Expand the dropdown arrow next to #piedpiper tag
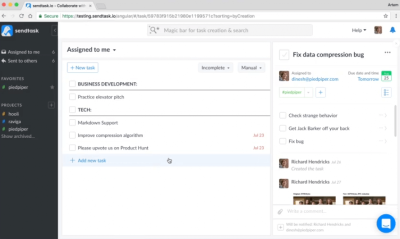This screenshot has width=400, height=239. tap(308, 92)
